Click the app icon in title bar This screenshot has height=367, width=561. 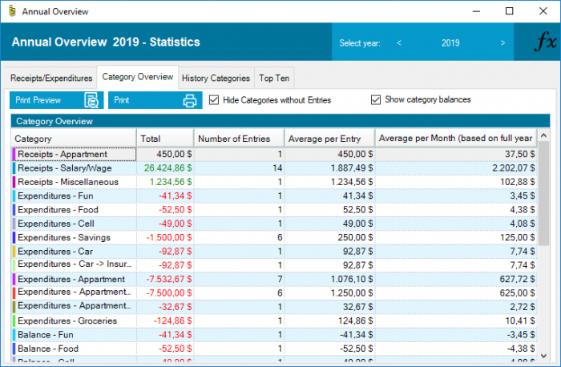tap(10, 11)
